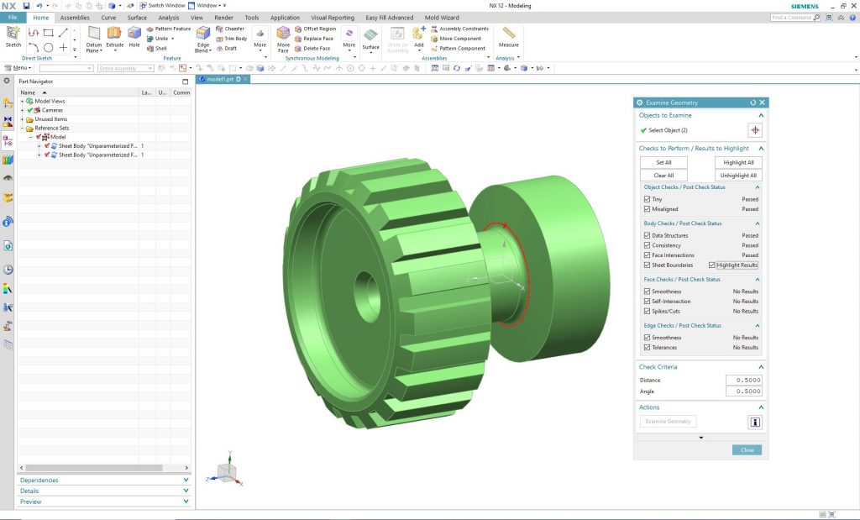860x520 pixels.
Task: Toggle the Face Intersections checkbox
Action: (647, 255)
